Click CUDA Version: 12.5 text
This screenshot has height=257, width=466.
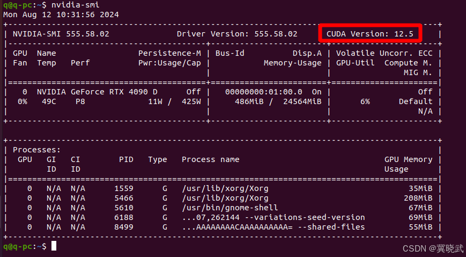[369, 34]
